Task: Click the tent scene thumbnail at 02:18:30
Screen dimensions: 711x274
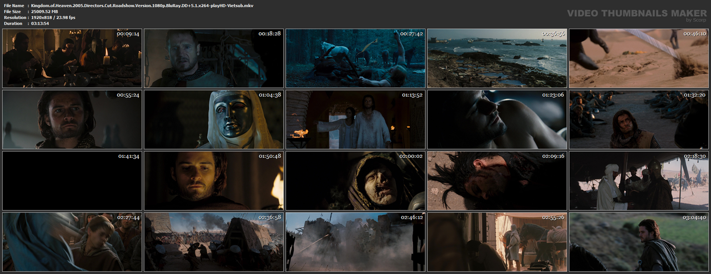Action: click(x=639, y=181)
